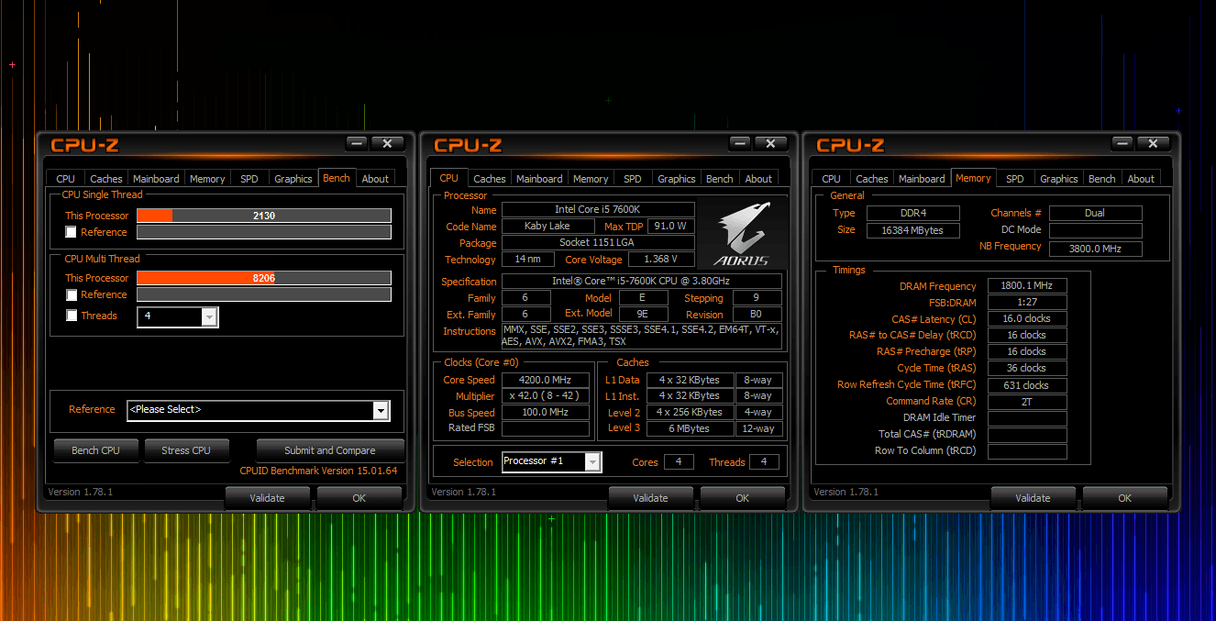Screen dimensions: 1216x621
Task: Go to Caches tab in the processor window
Action: (489, 179)
